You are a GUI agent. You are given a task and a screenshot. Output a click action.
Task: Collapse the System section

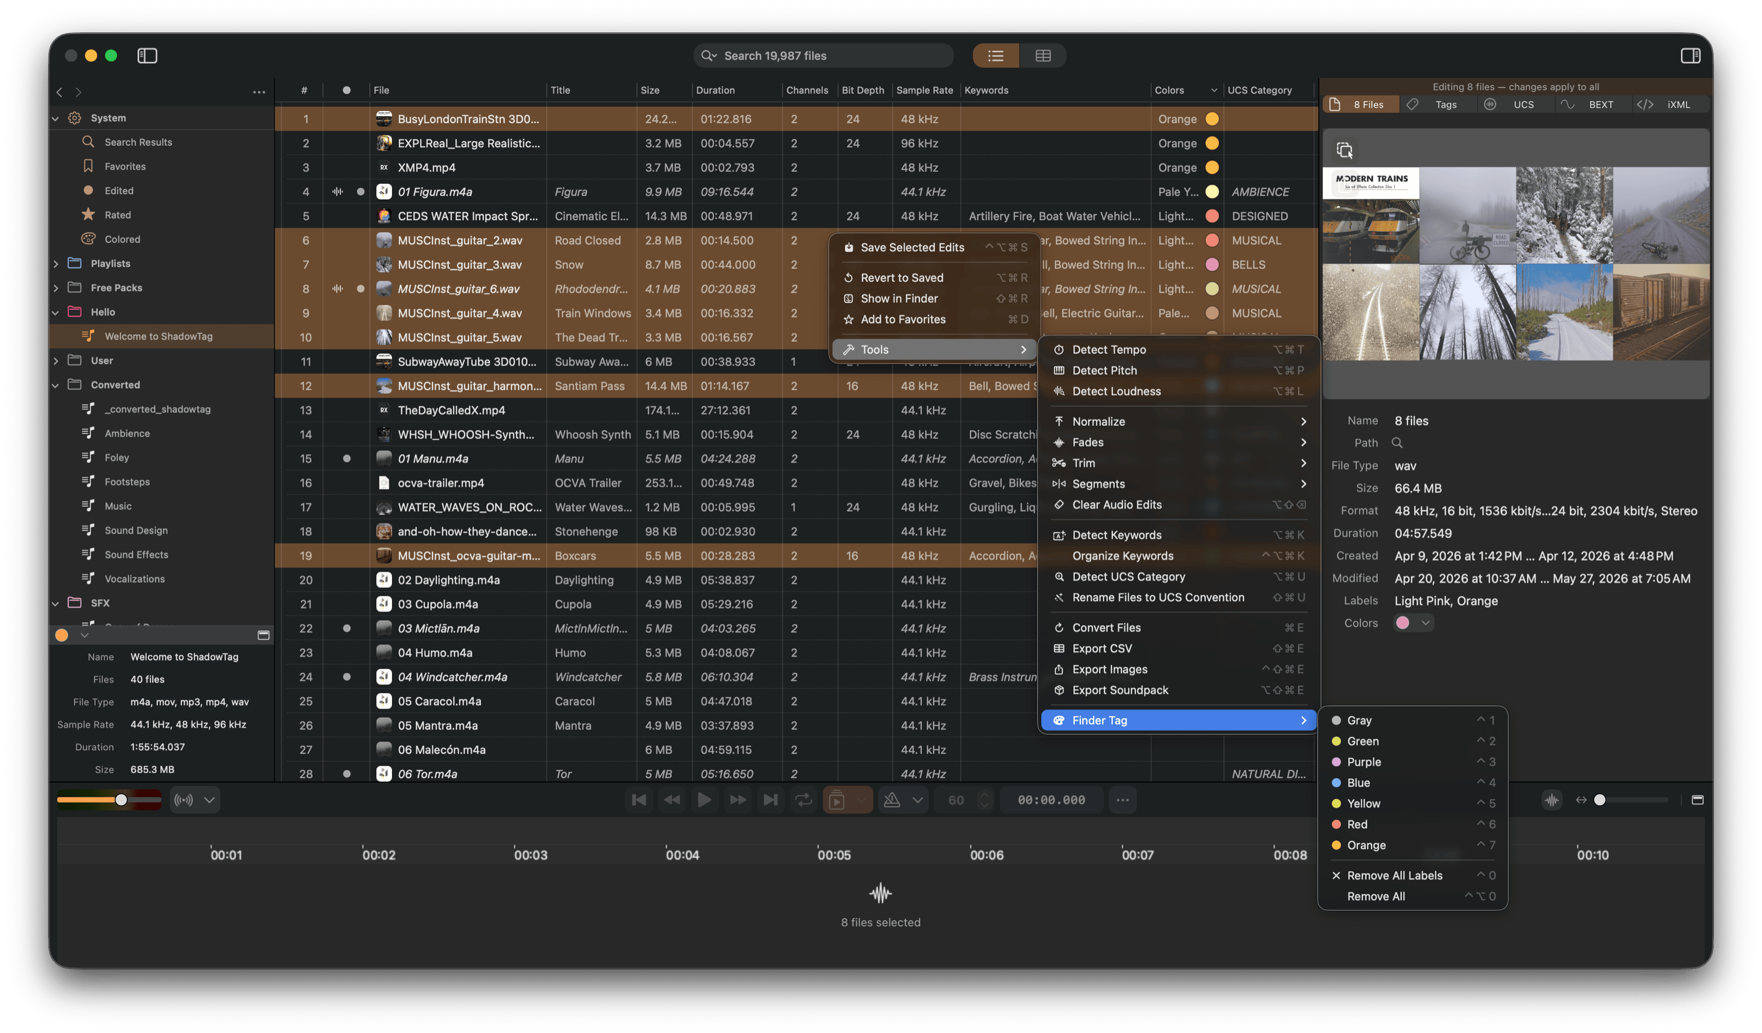click(x=56, y=118)
